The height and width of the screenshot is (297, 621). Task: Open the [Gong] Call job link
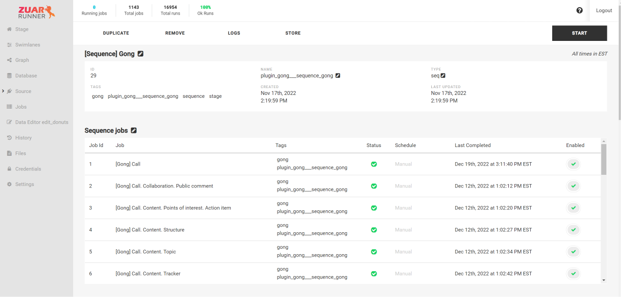[128, 164]
